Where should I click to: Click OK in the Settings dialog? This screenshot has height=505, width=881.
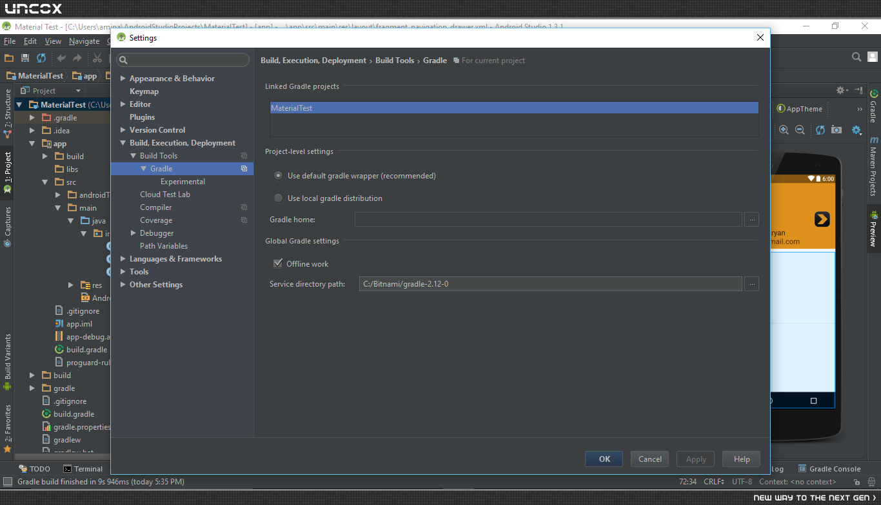pyautogui.click(x=604, y=459)
